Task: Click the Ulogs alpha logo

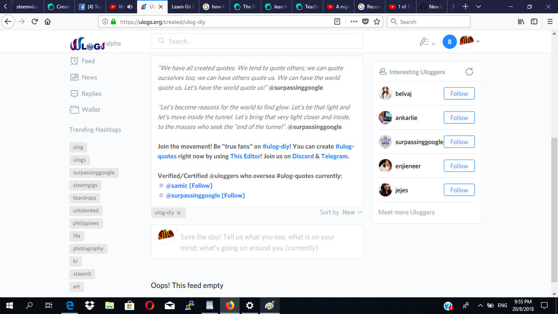Action: point(95,44)
